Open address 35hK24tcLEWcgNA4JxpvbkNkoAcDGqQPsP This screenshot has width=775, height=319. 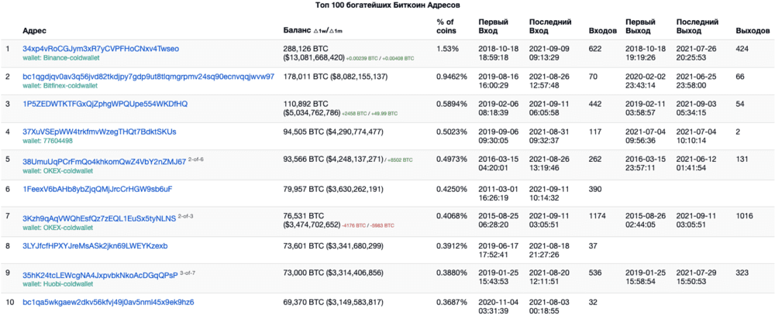(100, 275)
